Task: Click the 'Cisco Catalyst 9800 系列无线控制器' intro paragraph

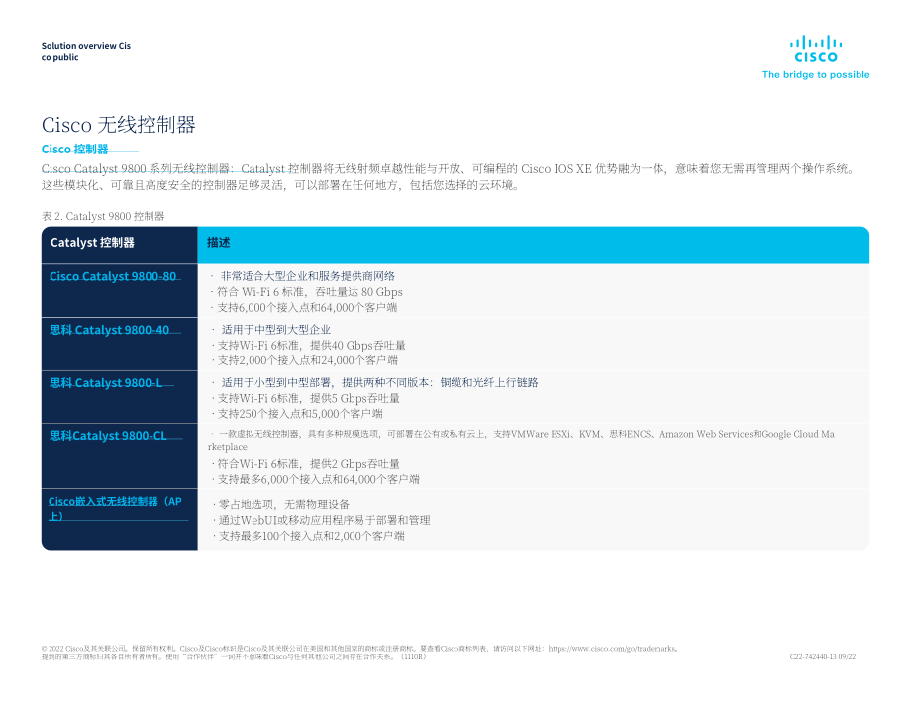Action: pyautogui.click(x=449, y=177)
